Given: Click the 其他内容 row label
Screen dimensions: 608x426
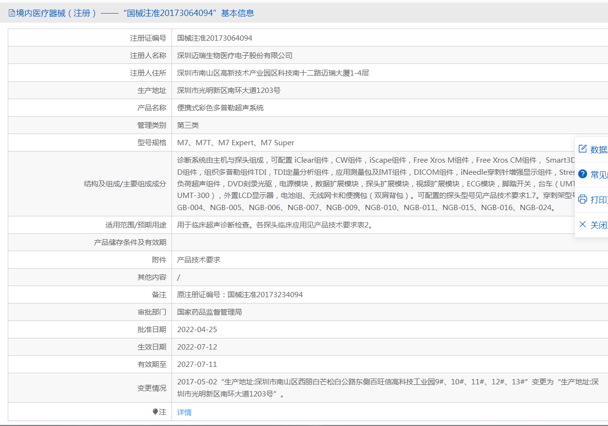Looking at the screenshot, I should pos(152,277).
